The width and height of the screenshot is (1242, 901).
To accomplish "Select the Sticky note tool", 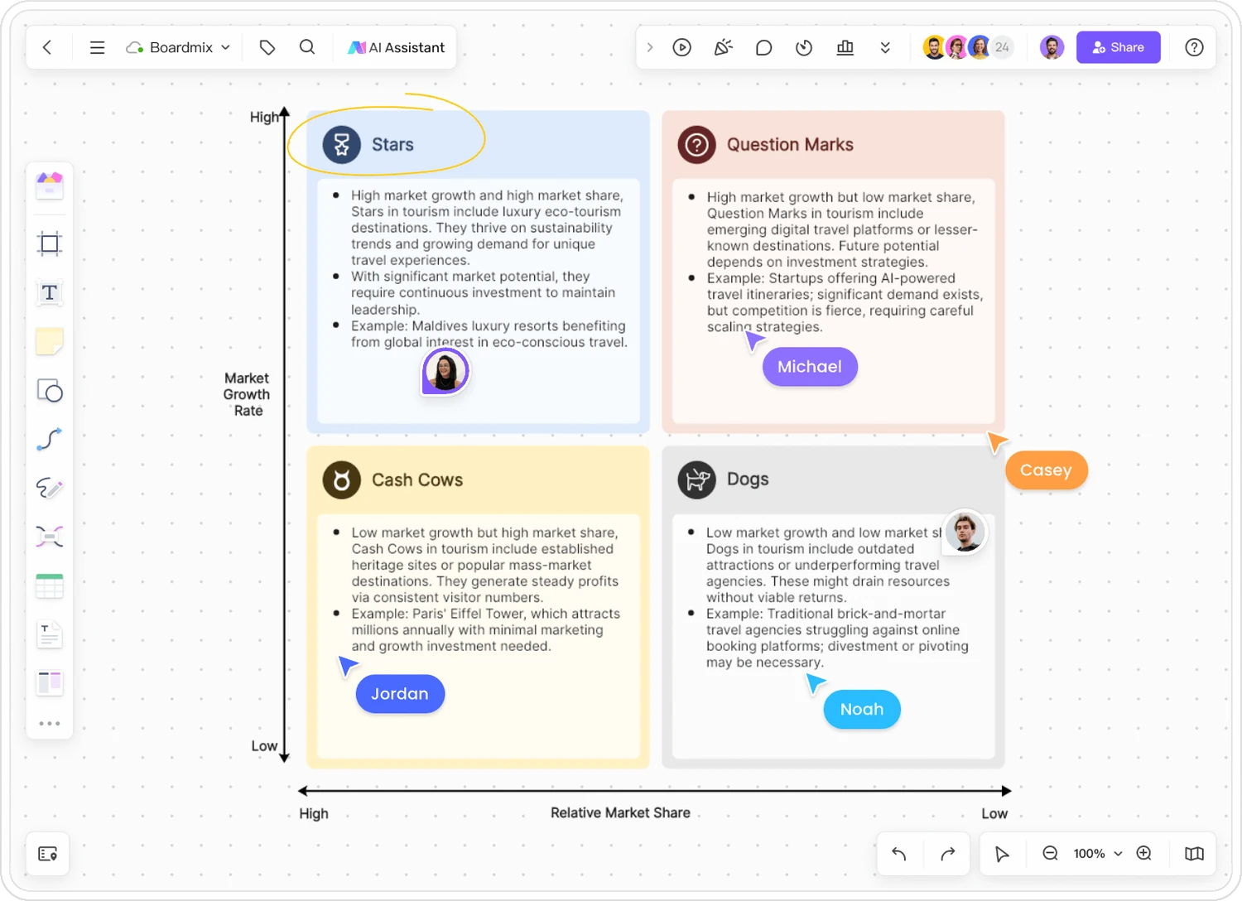I will (50, 341).
